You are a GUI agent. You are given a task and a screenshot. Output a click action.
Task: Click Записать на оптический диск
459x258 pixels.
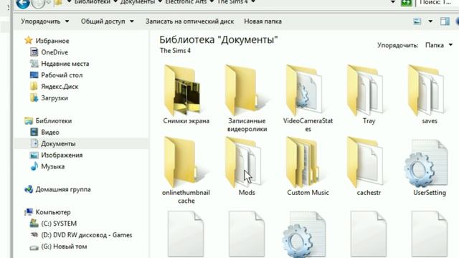click(189, 21)
